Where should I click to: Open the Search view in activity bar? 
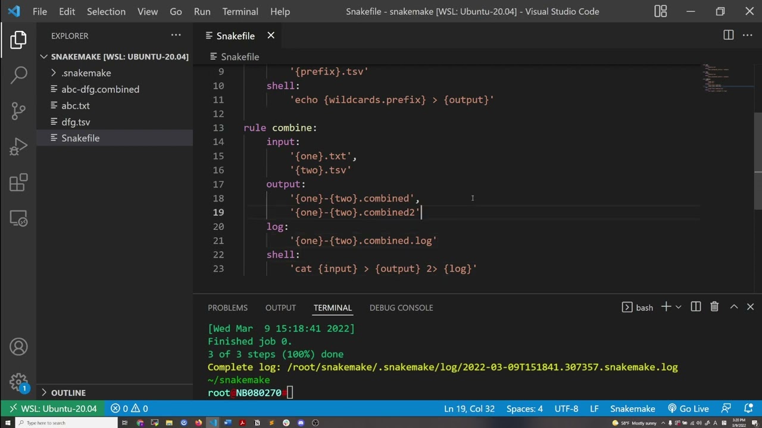click(18, 74)
